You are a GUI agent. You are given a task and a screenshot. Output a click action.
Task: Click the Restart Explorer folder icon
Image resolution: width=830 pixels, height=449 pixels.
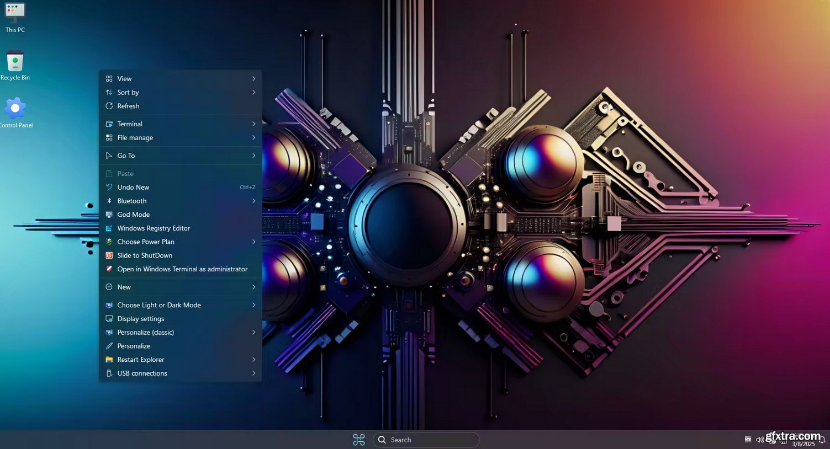pyautogui.click(x=109, y=360)
